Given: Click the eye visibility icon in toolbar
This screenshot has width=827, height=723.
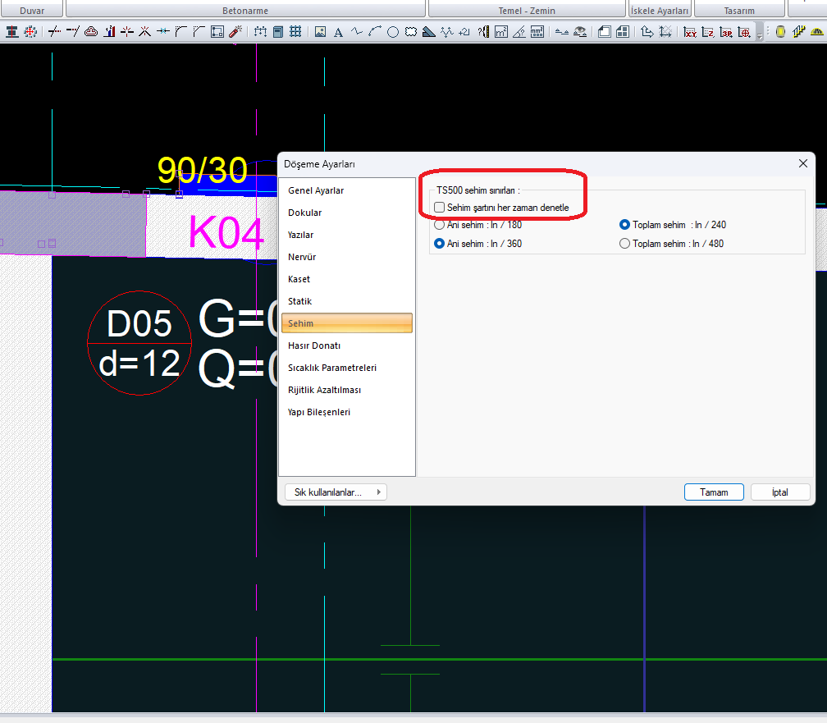Looking at the screenshot, I should [x=580, y=32].
